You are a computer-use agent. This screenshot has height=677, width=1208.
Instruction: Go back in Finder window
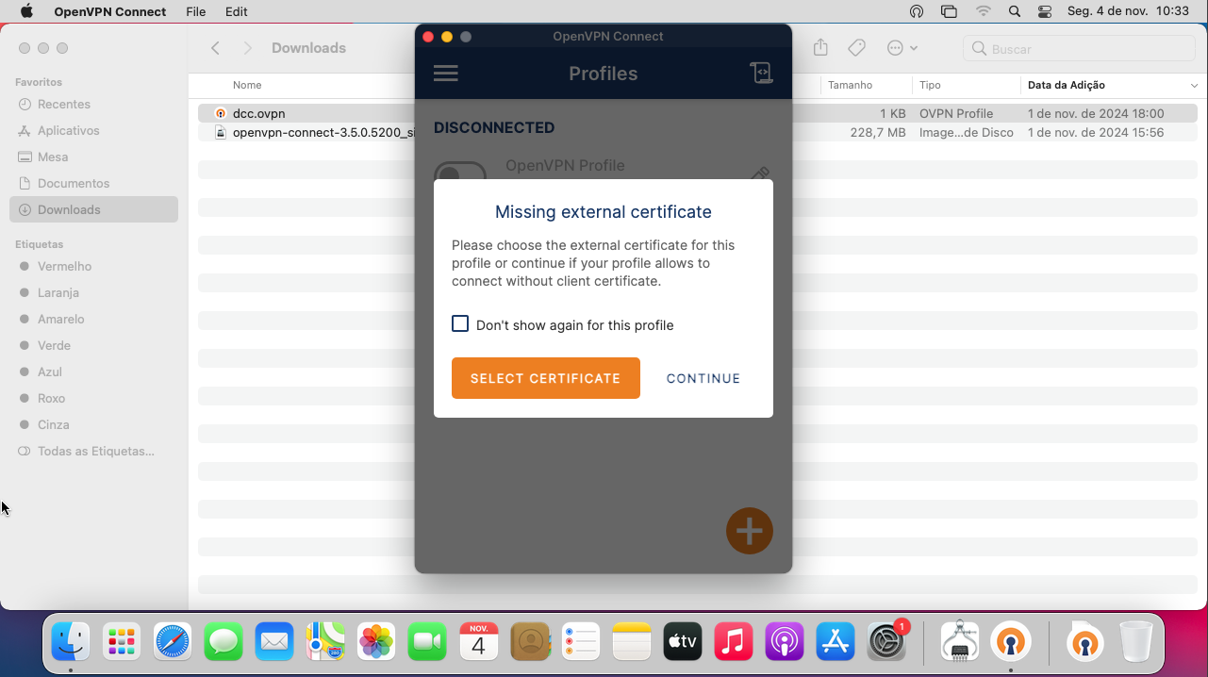[216, 48]
